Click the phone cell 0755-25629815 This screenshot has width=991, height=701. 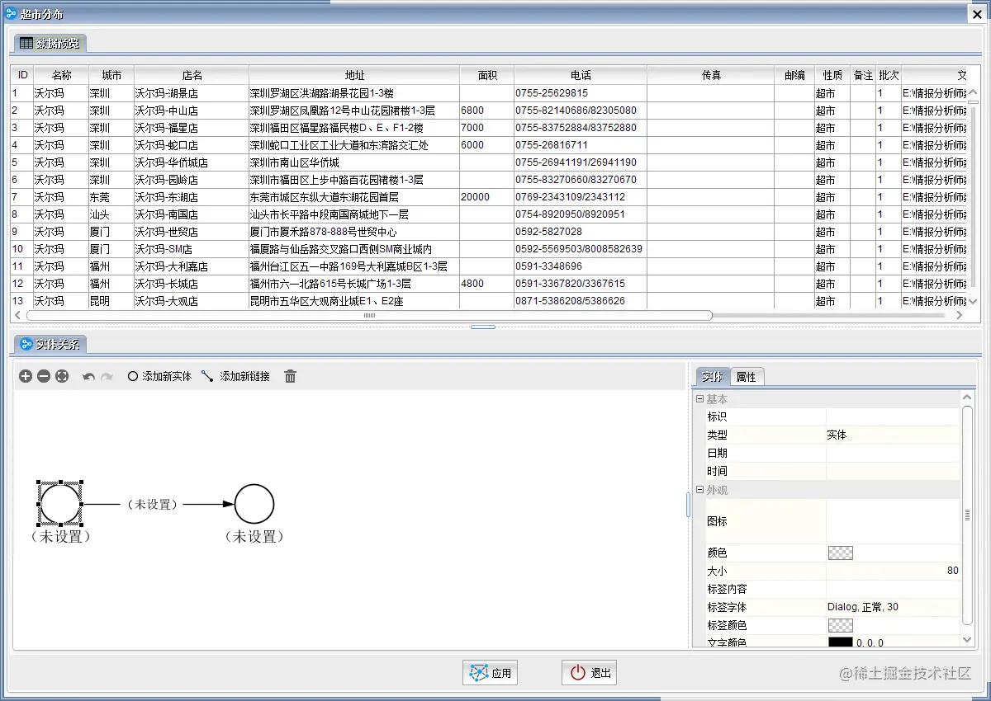point(580,93)
